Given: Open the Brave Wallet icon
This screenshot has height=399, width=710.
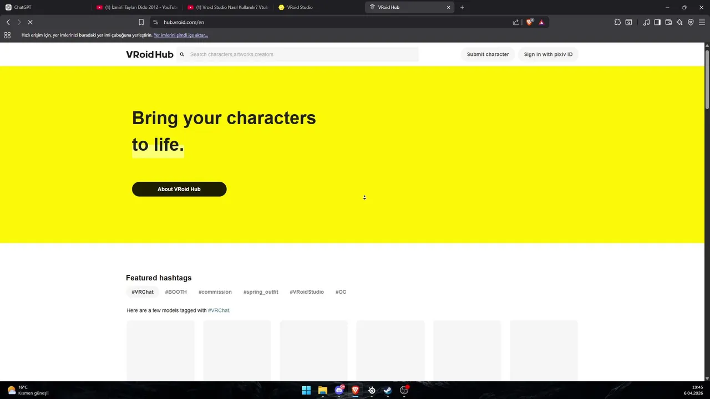Looking at the screenshot, I should [668, 22].
